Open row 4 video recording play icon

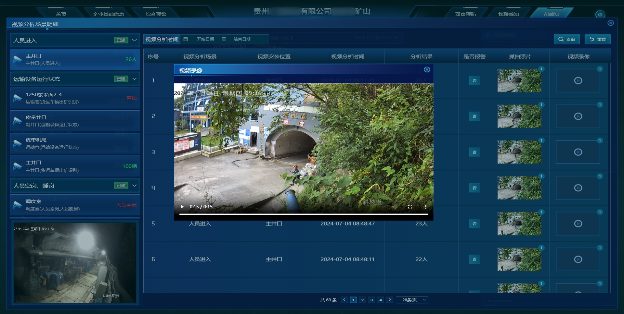pos(578,187)
